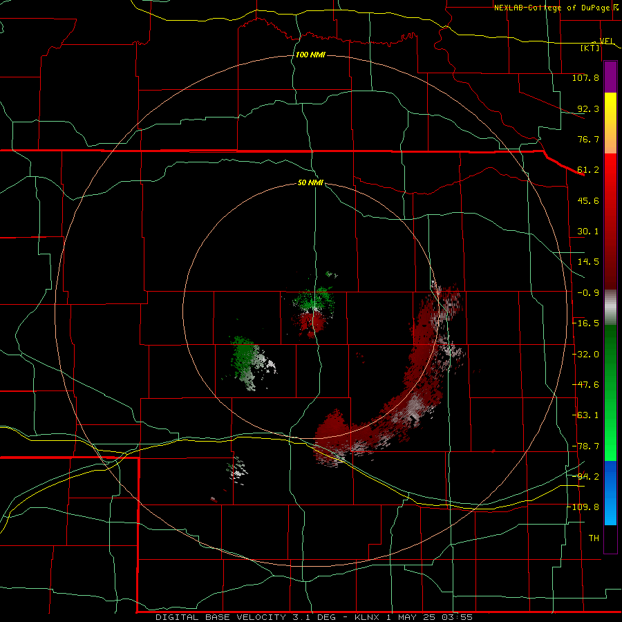The image size is (622, 622).
Task: Select the -63.1 scale value
Action: [x=585, y=415]
